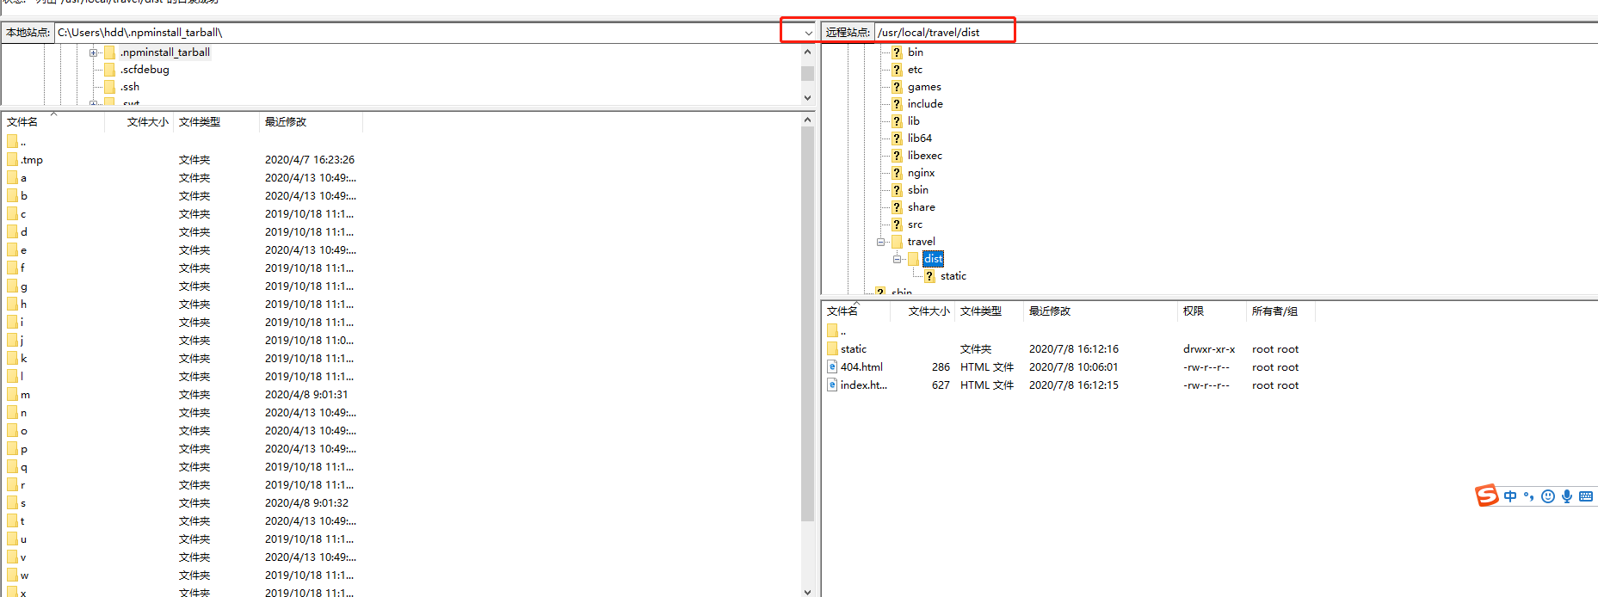The width and height of the screenshot is (1598, 597).
Task: Toggle Sogou punctuation mode icon
Action: click(x=1528, y=496)
